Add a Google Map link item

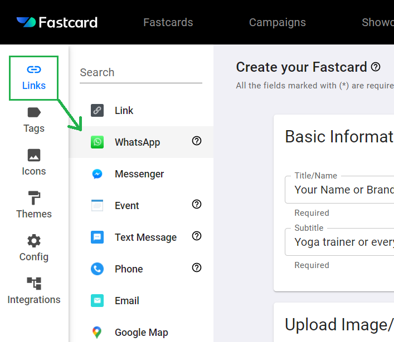click(x=141, y=333)
